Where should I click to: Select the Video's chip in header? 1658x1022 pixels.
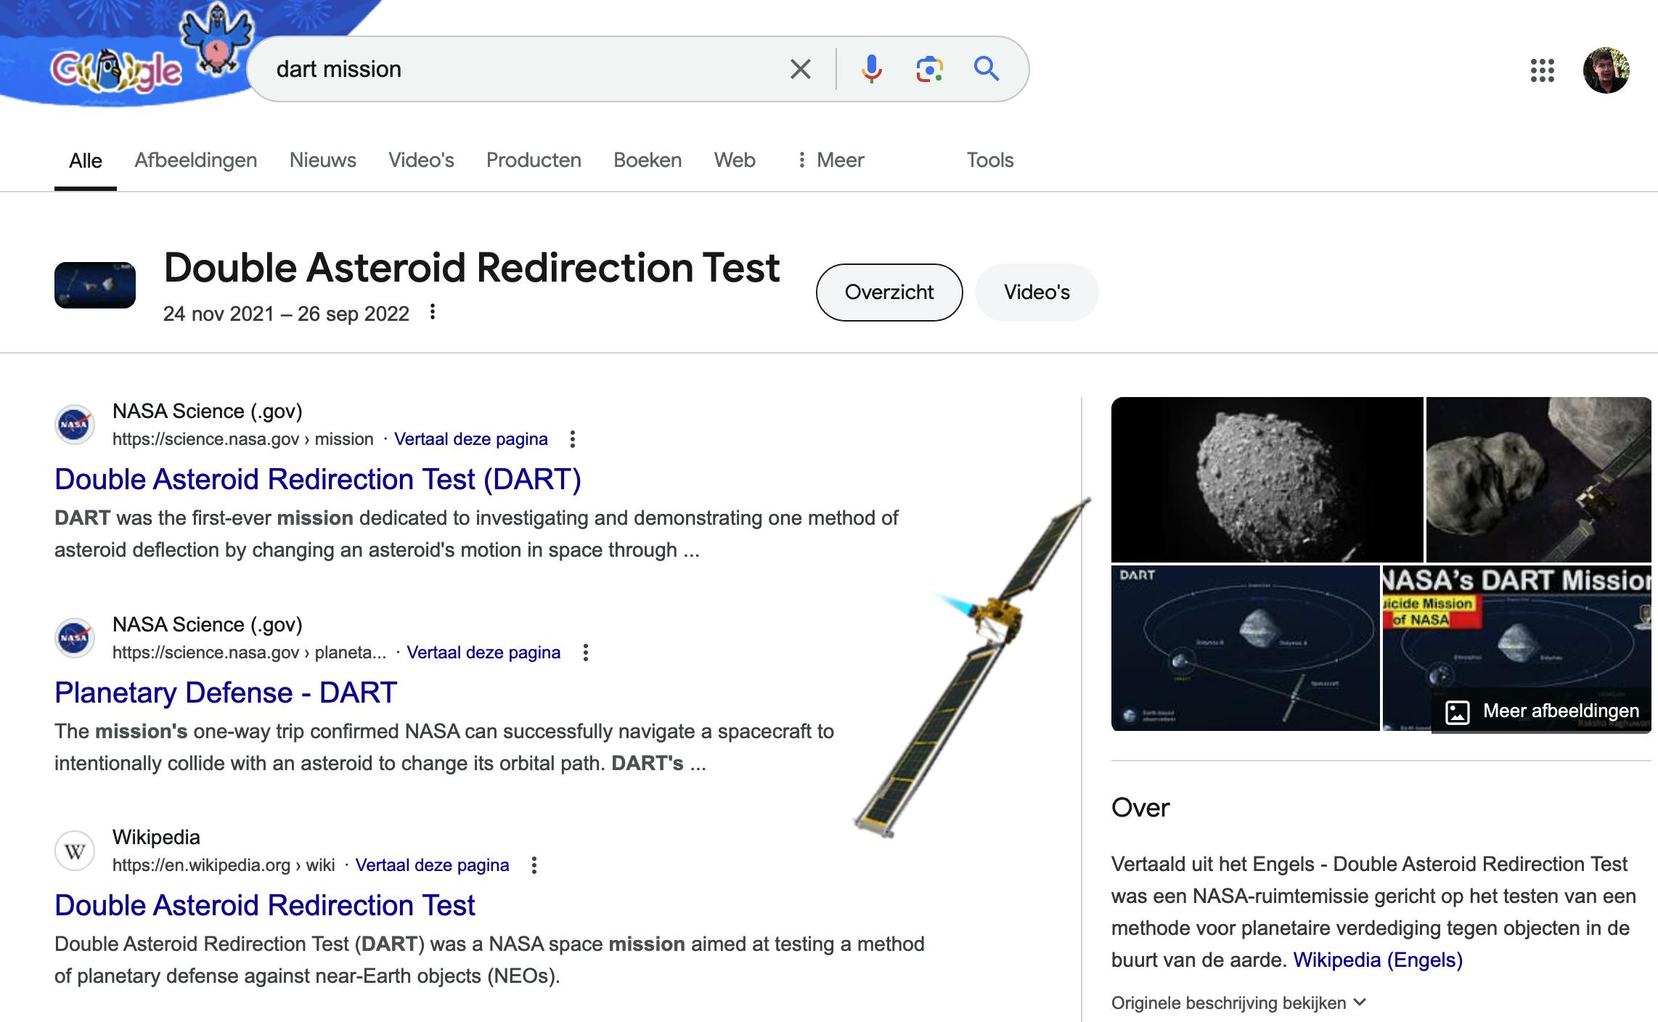[1036, 293]
